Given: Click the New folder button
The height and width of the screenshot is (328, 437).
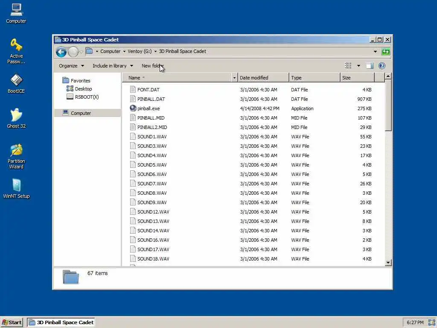Looking at the screenshot, I should tap(153, 66).
